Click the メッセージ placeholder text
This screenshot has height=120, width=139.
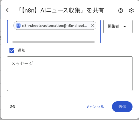point(22,63)
